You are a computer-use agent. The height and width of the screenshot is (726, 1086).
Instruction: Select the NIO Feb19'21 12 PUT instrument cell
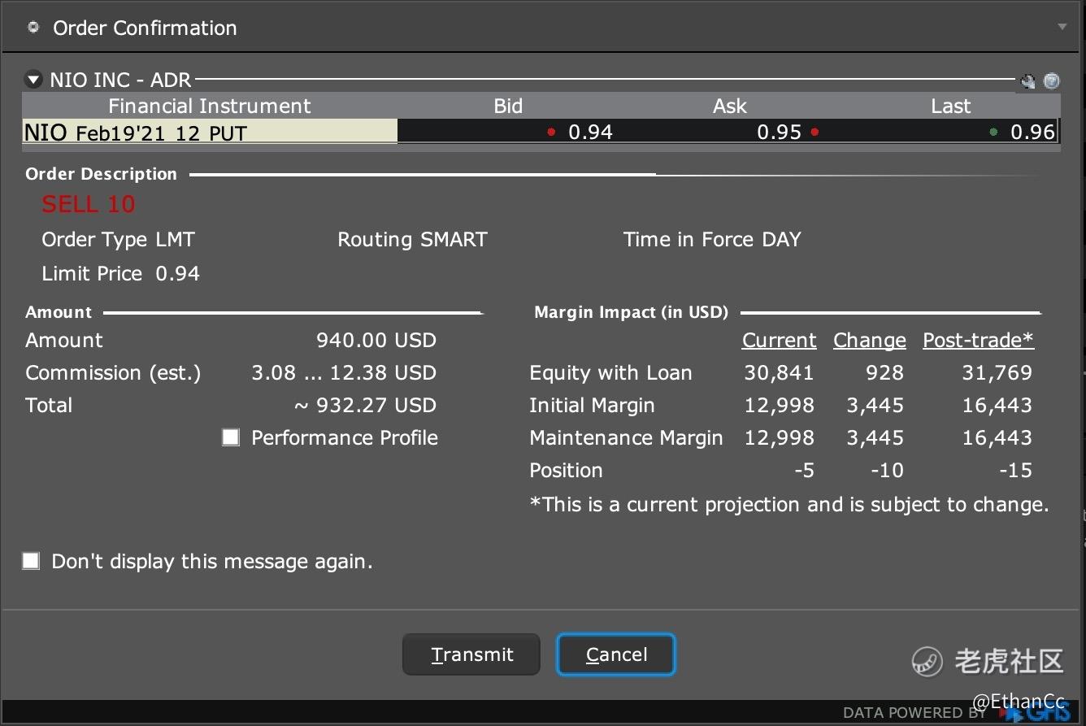(x=210, y=132)
